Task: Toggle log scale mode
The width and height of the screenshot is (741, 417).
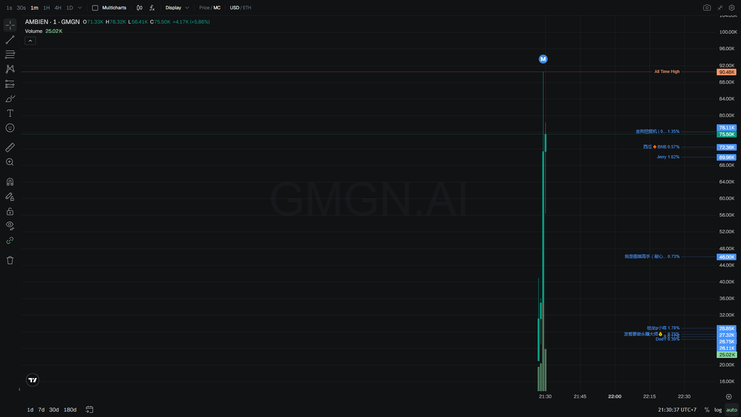Action: 718,410
